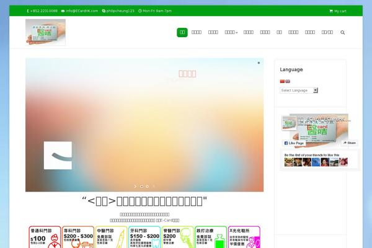Viewport: 372px width, 248px height.
Task: Select the green highlighted home menu item
Action: click(182, 32)
